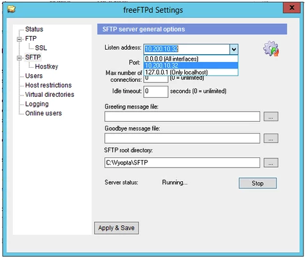Click the Idle timeout input field
The width and height of the screenshot is (306, 258).
pyautogui.click(x=156, y=92)
